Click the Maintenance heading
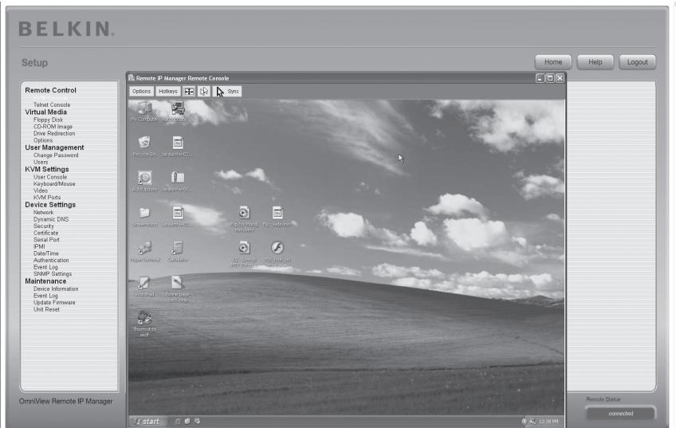 click(45, 281)
